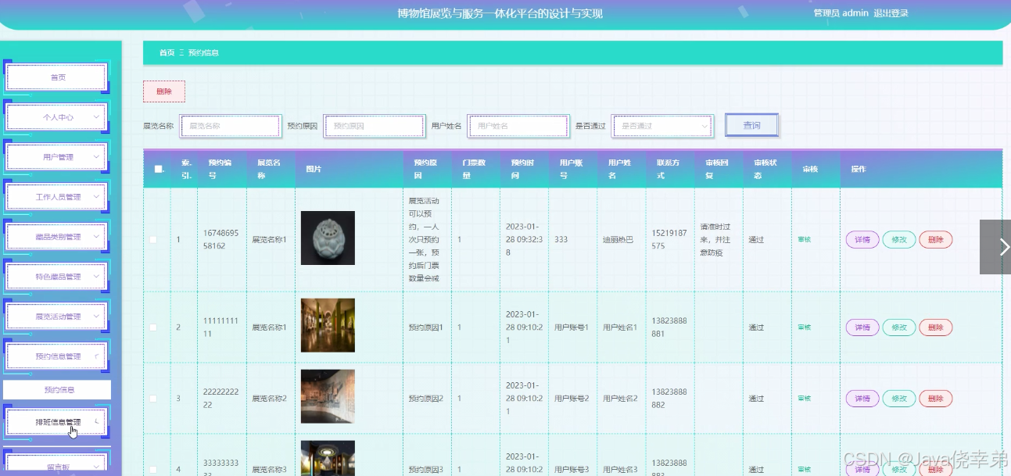Toggle the select-all checkbox in table header
The height and width of the screenshot is (476, 1011).
(x=159, y=169)
